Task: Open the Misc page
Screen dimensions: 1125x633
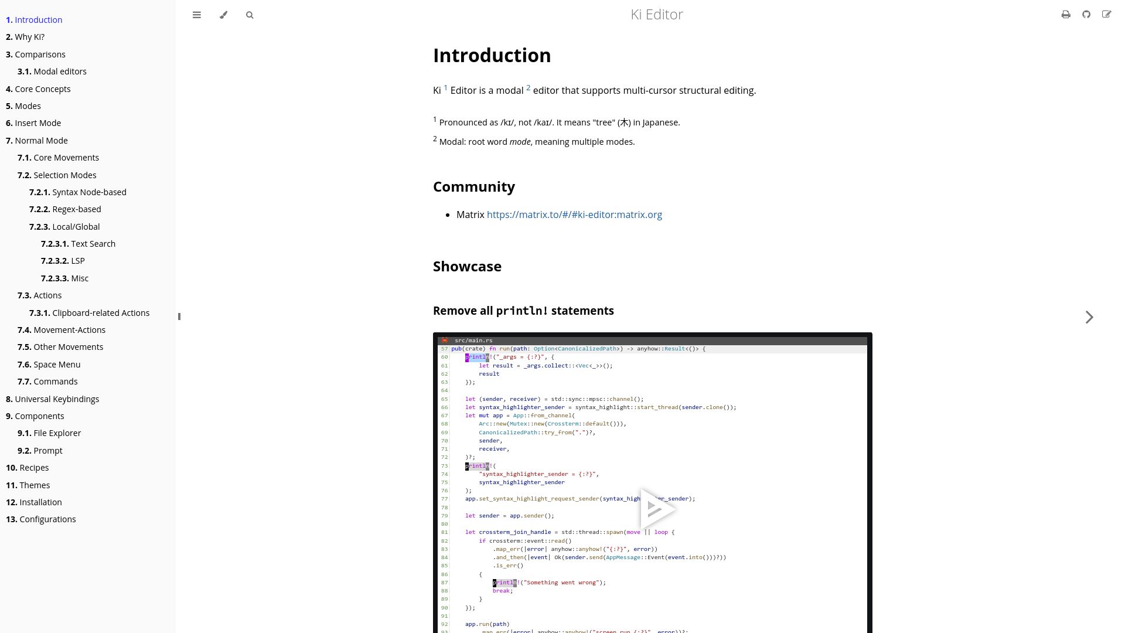Action: tap(65, 278)
